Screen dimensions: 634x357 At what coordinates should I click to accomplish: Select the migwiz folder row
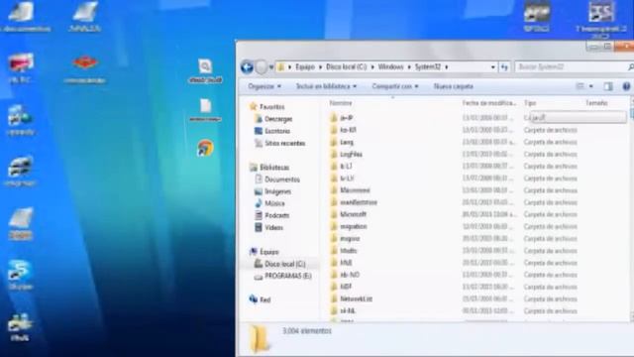tap(453, 239)
